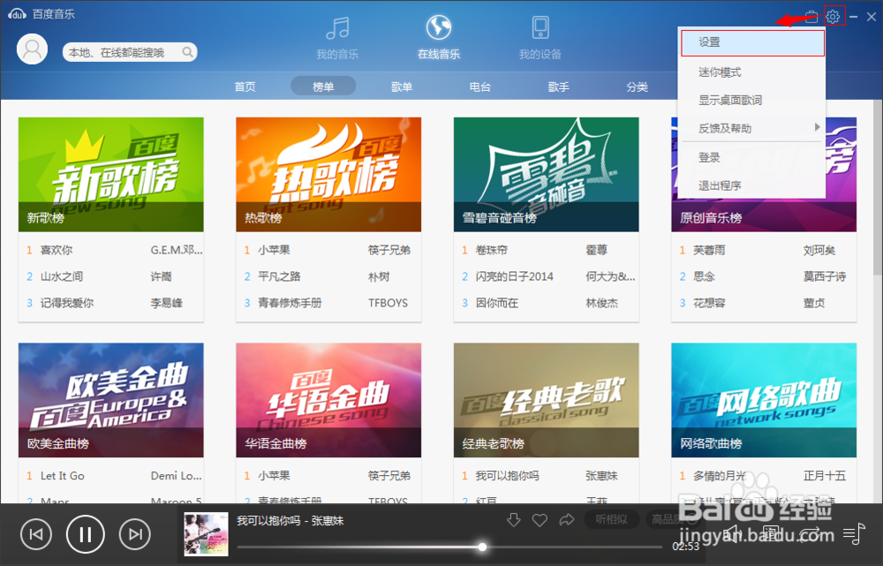
Task: Open the playlist queue icon at bottom right
Action: click(x=854, y=532)
